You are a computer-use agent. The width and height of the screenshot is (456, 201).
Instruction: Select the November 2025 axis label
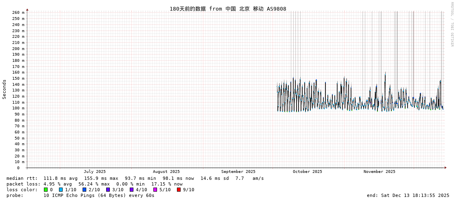379,172
